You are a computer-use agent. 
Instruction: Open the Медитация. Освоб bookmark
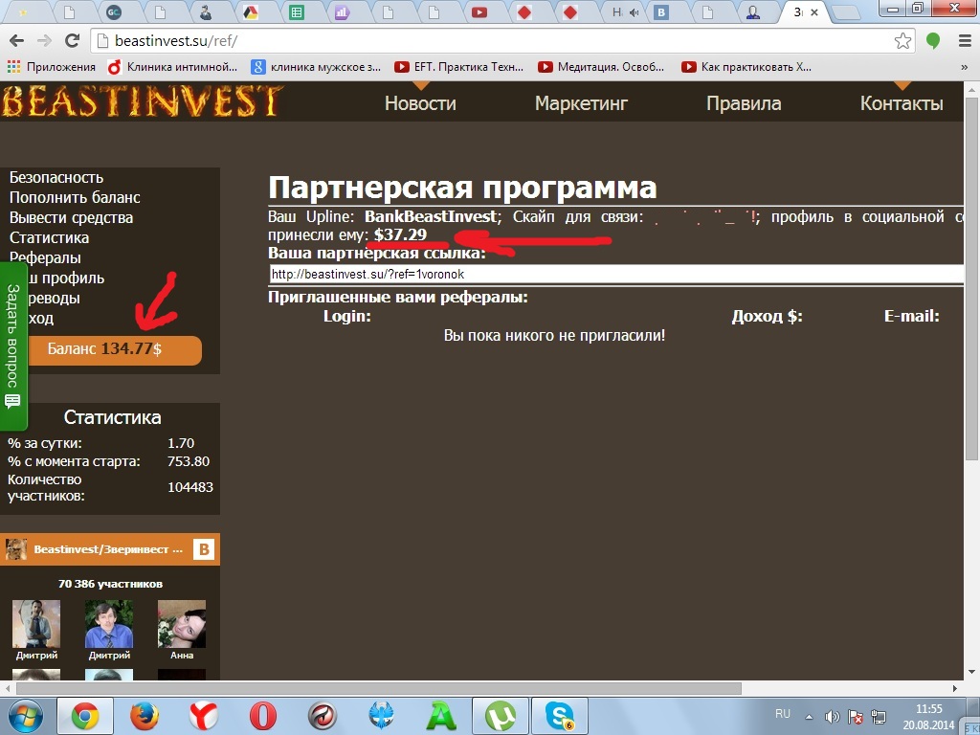(x=601, y=67)
